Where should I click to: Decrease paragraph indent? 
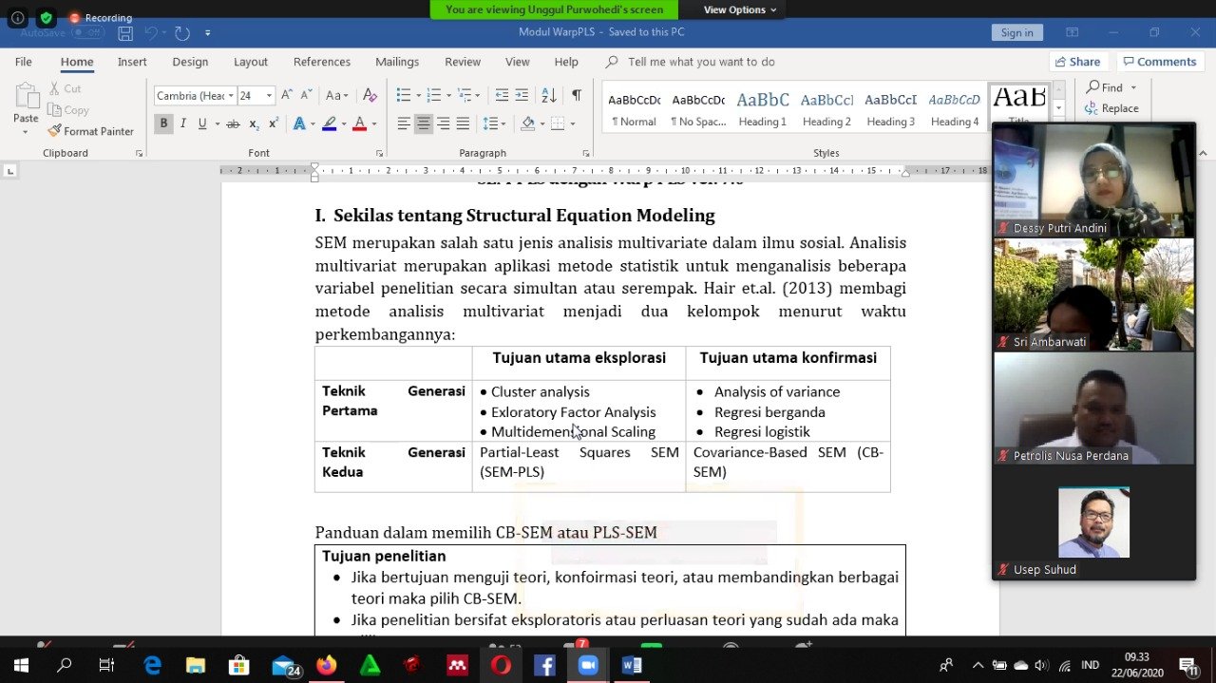point(502,95)
